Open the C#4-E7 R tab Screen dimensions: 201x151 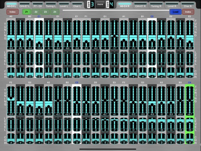click(x=140, y=5)
